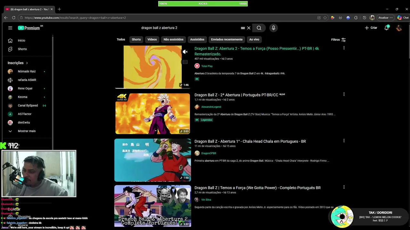Click the magnifier search button
The height and width of the screenshot is (230, 410).
259,28
